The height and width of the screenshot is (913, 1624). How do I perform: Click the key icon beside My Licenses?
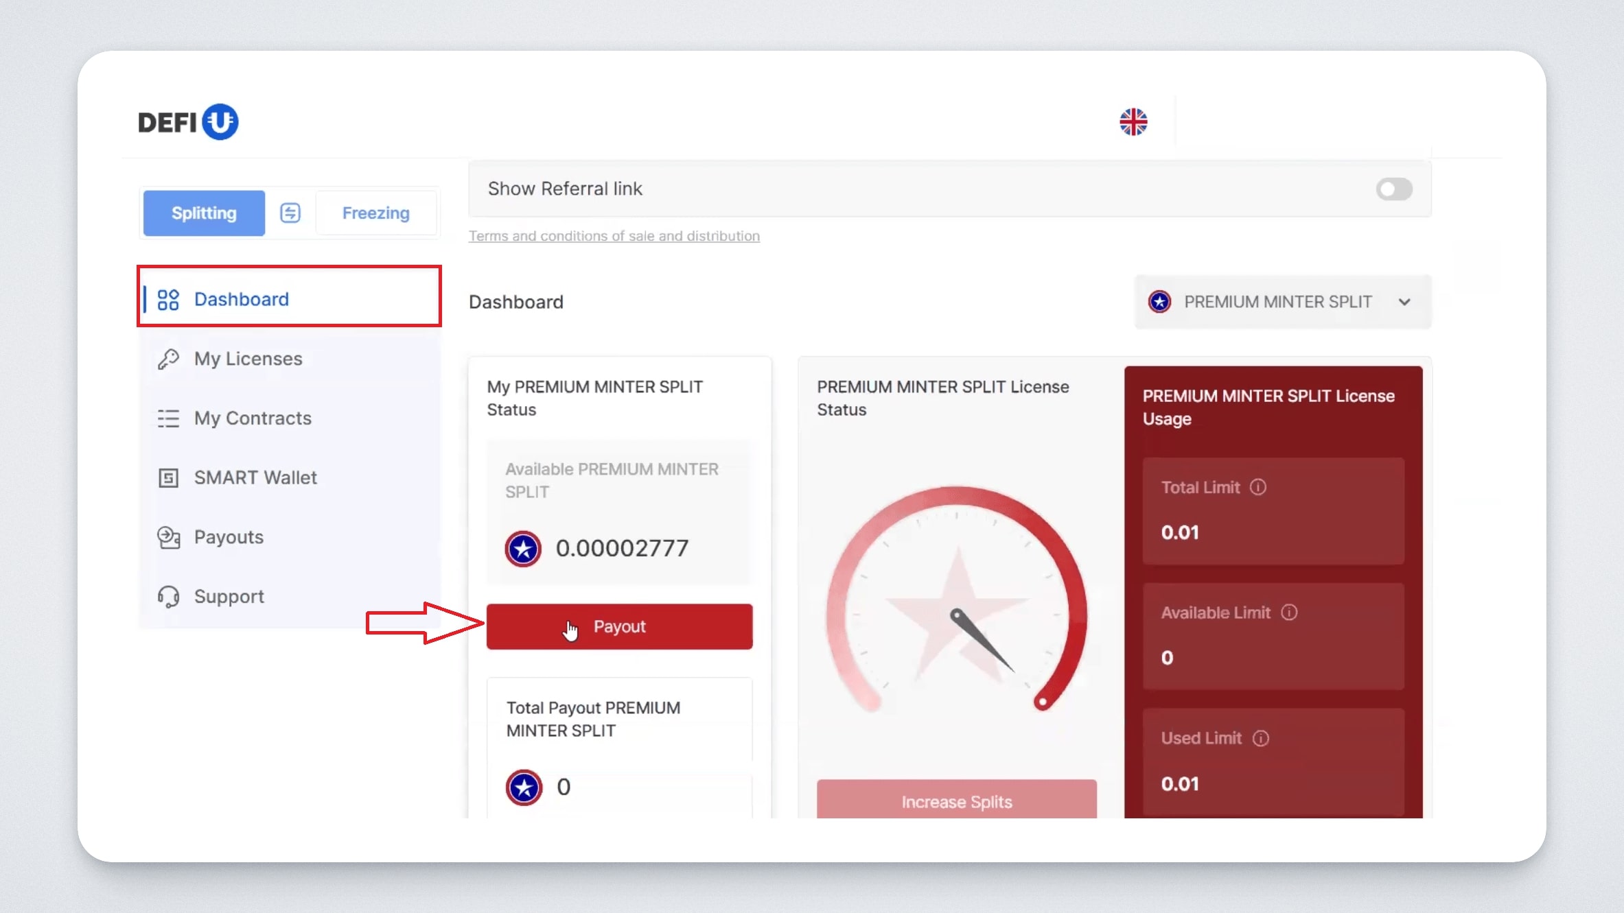click(168, 359)
